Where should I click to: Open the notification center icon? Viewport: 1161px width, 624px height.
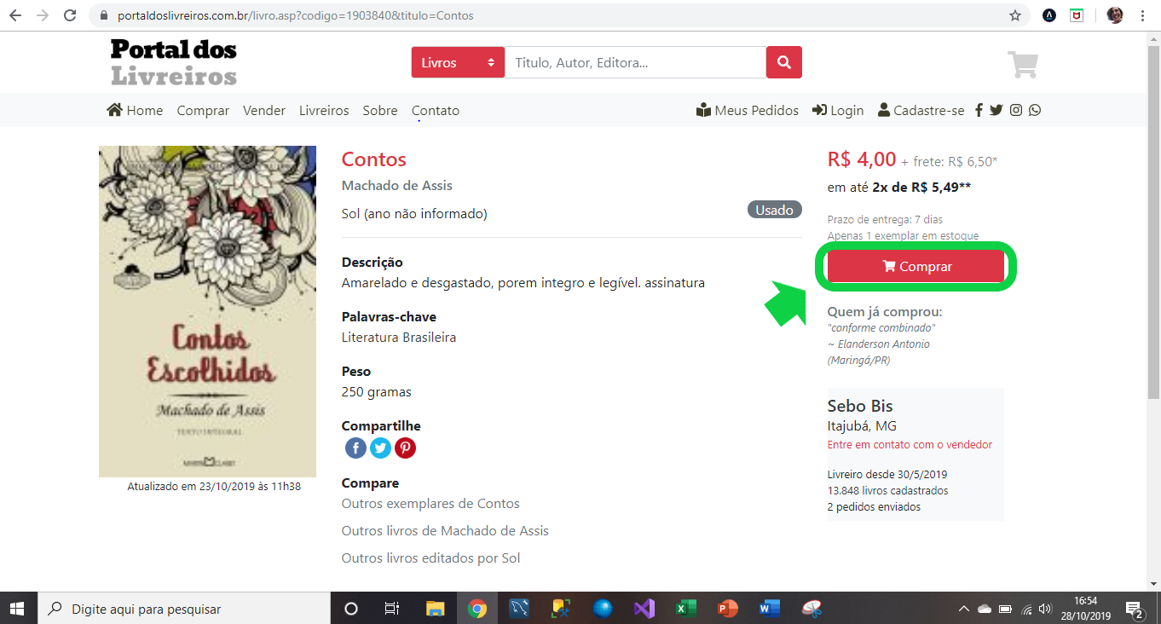(x=1135, y=610)
